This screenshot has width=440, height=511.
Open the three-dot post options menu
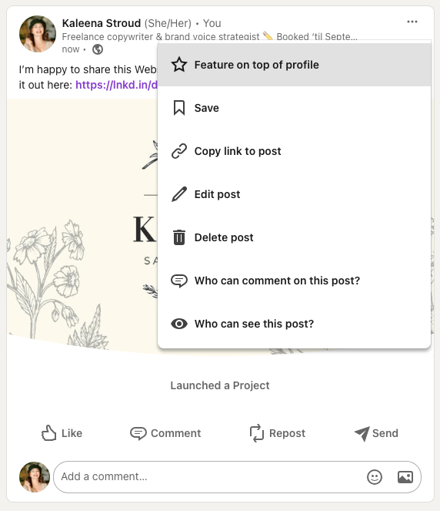pos(412,22)
